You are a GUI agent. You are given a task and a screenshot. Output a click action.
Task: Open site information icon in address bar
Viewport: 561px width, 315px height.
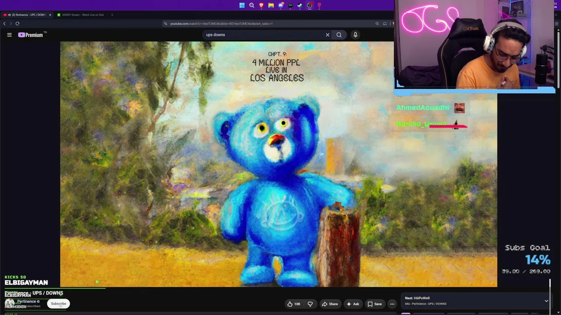coord(166,24)
